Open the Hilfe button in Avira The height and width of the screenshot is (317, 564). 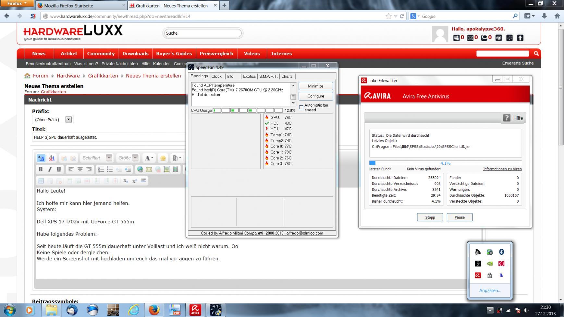[513, 118]
